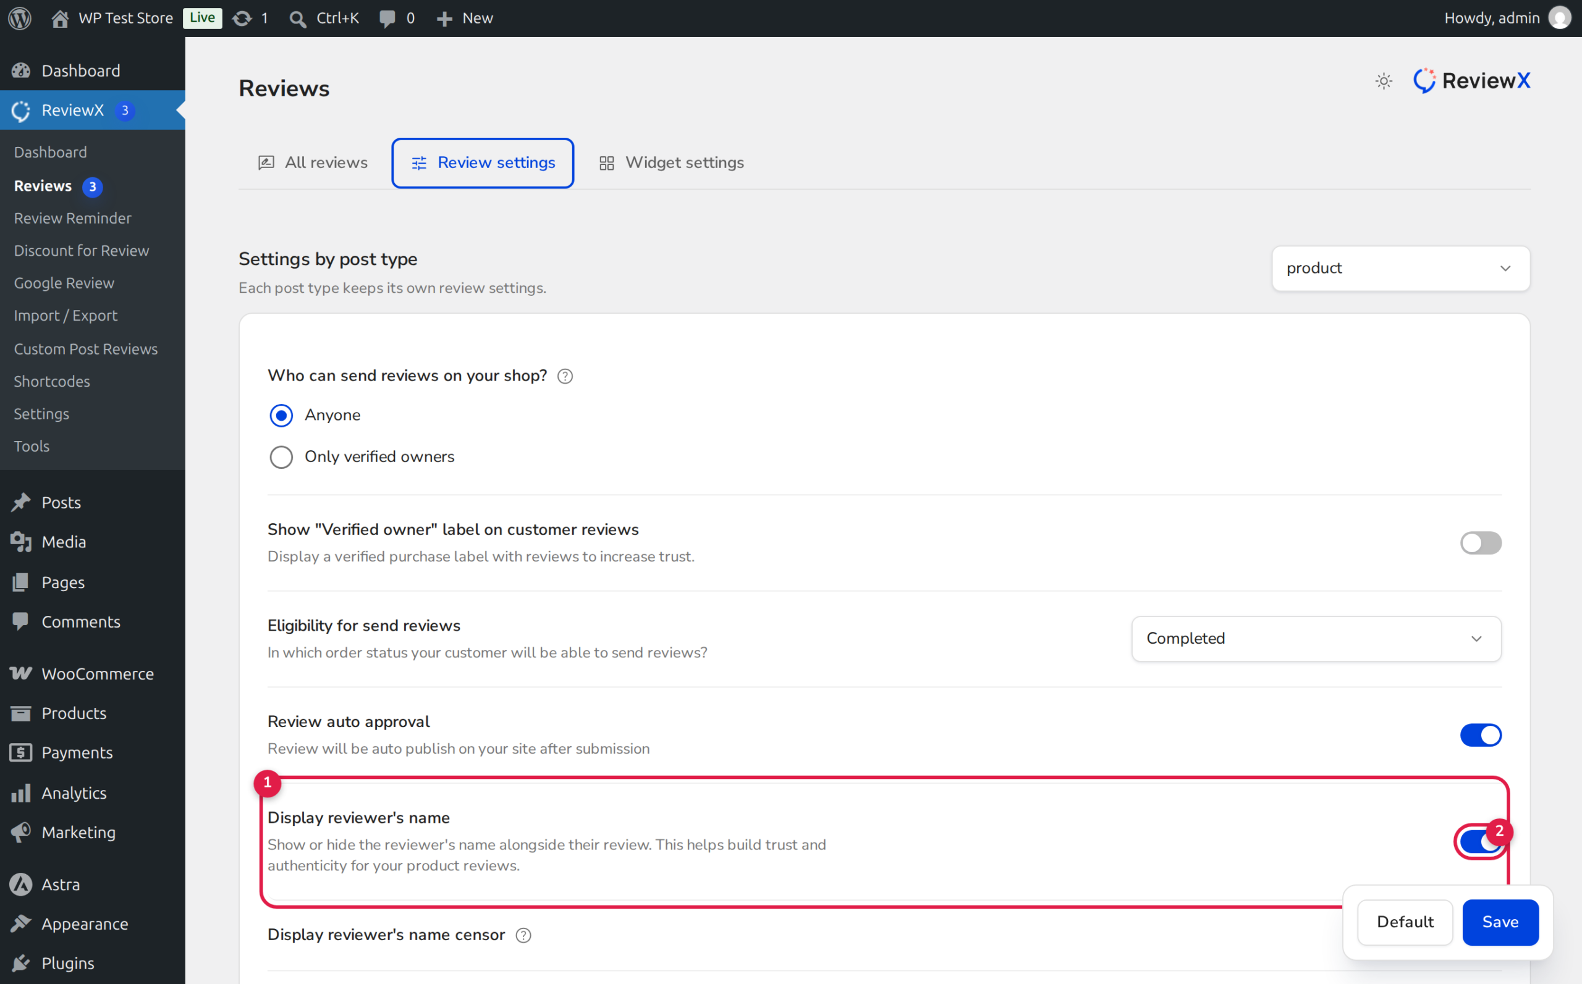Open Comments icon in sidebar

[21, 621]
